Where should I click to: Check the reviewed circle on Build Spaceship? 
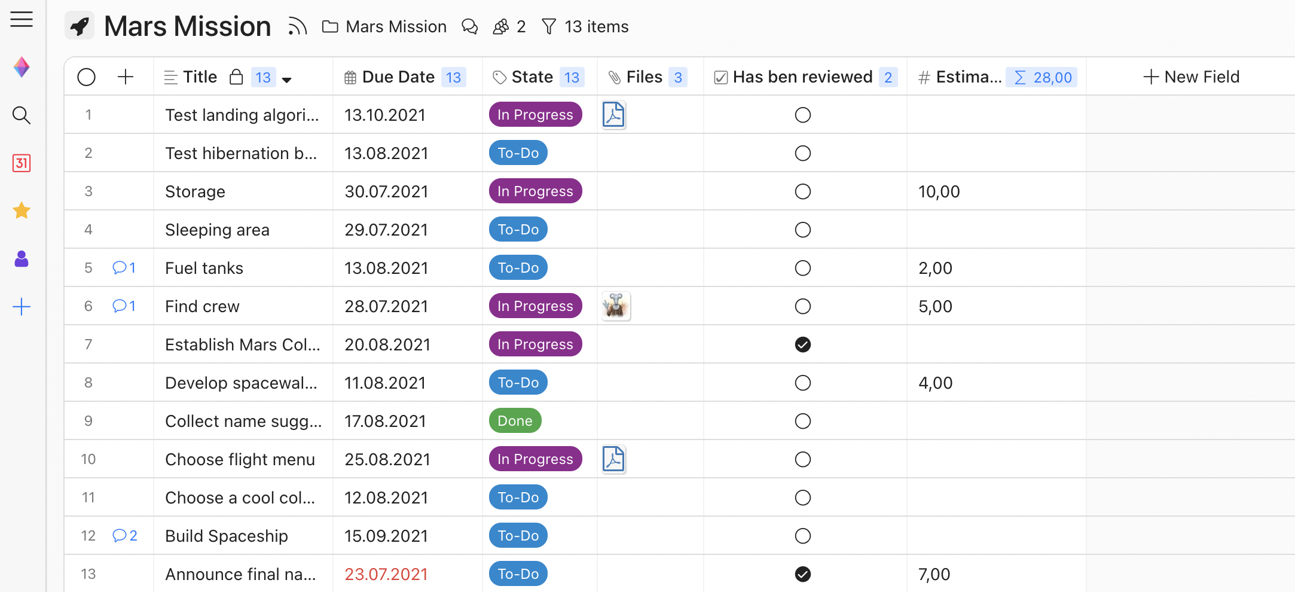click(803, 535)
